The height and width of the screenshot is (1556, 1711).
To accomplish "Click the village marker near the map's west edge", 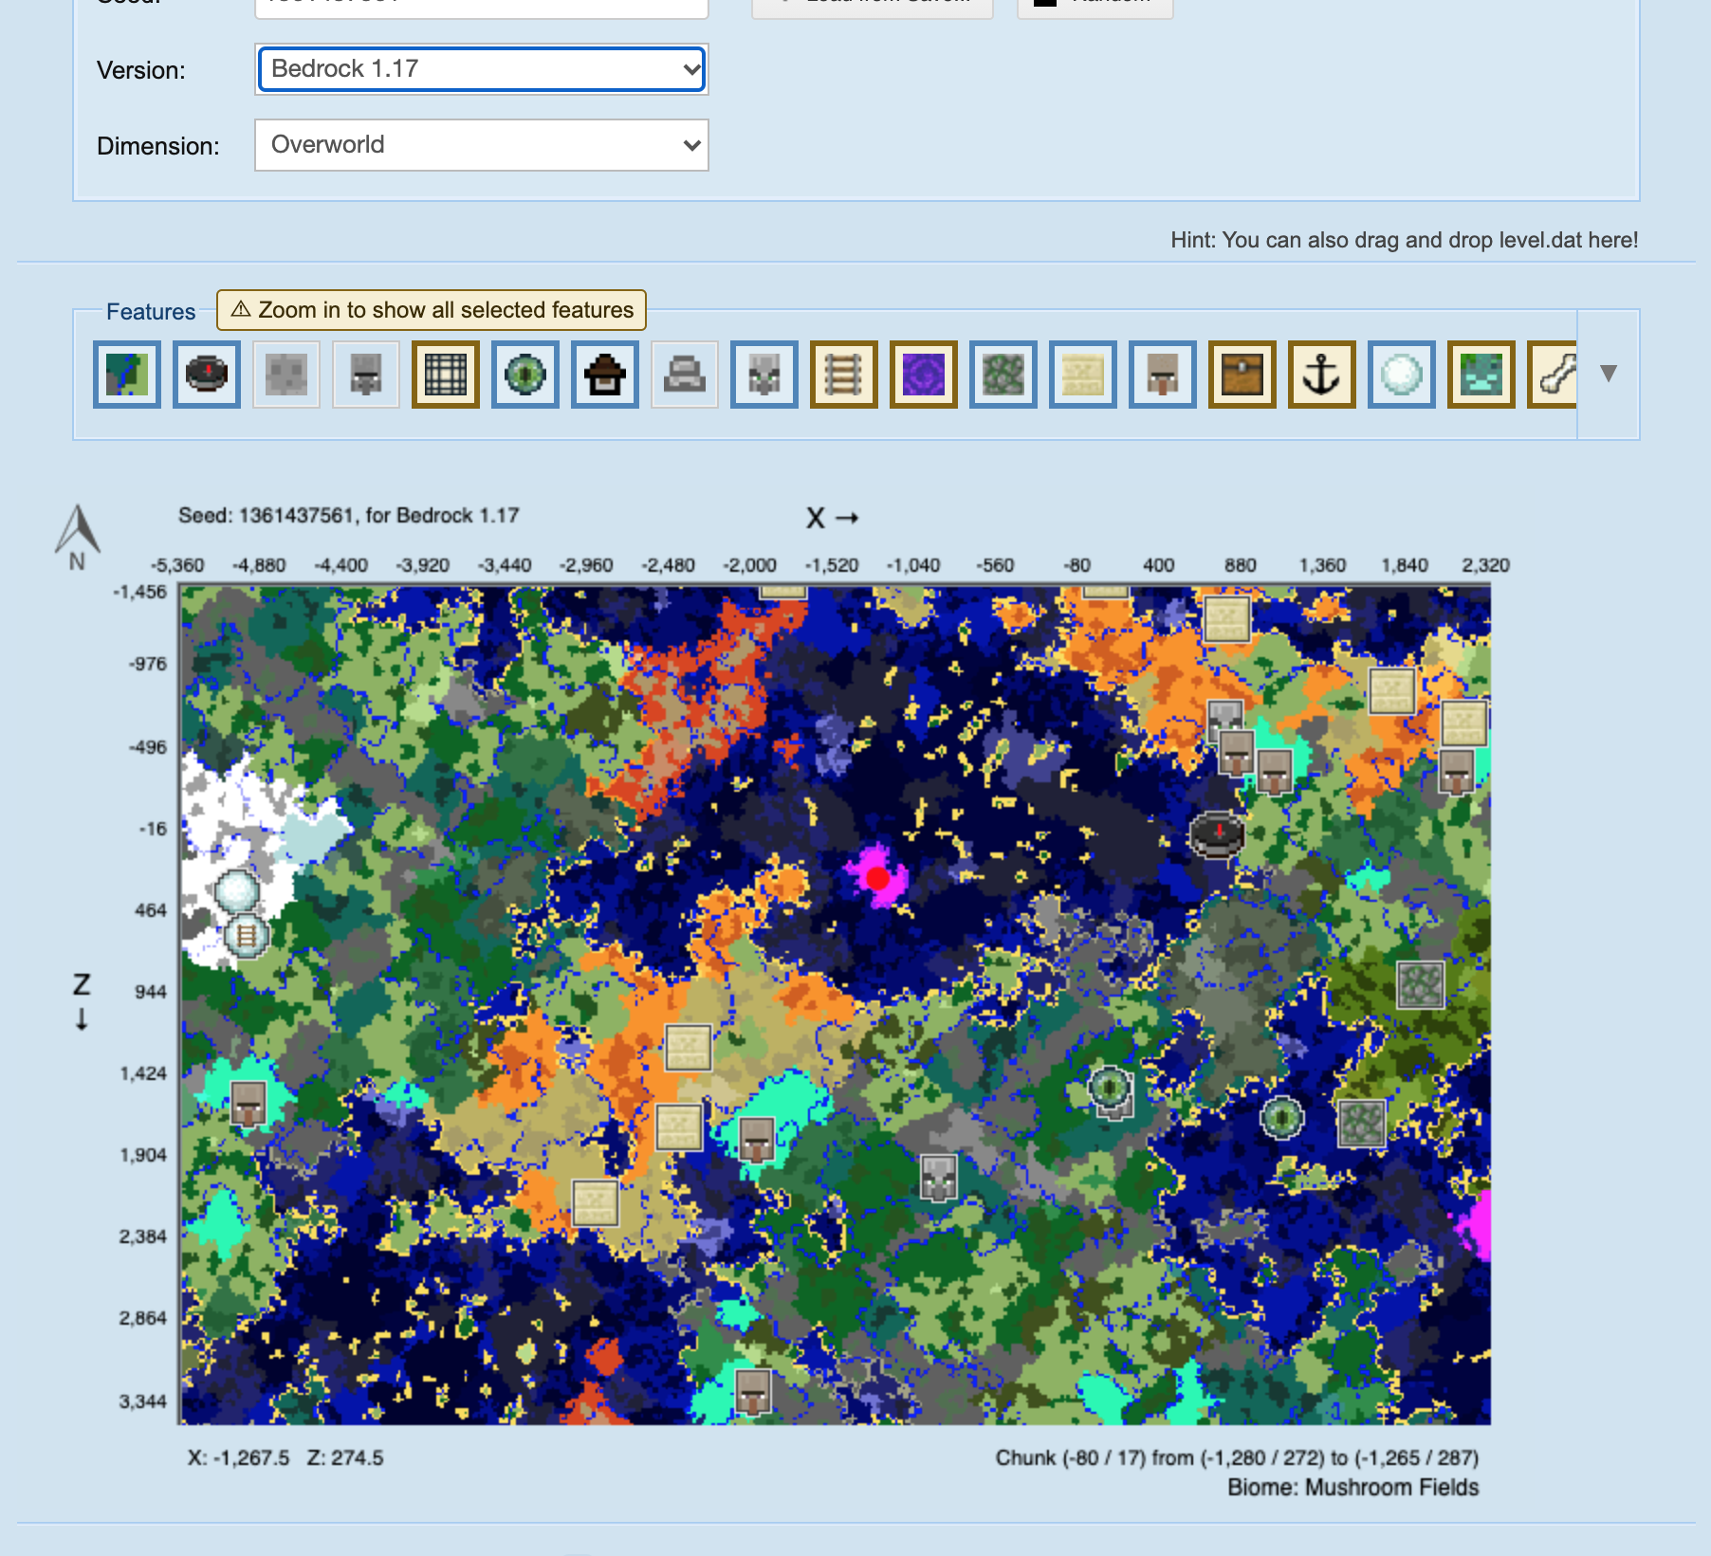I will pyautogui.click(x=249, y=1104).
